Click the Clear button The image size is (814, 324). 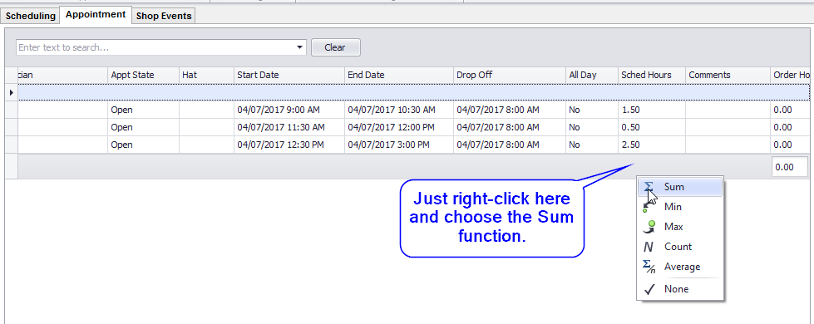pyautogui.click(x=335, y=47)
